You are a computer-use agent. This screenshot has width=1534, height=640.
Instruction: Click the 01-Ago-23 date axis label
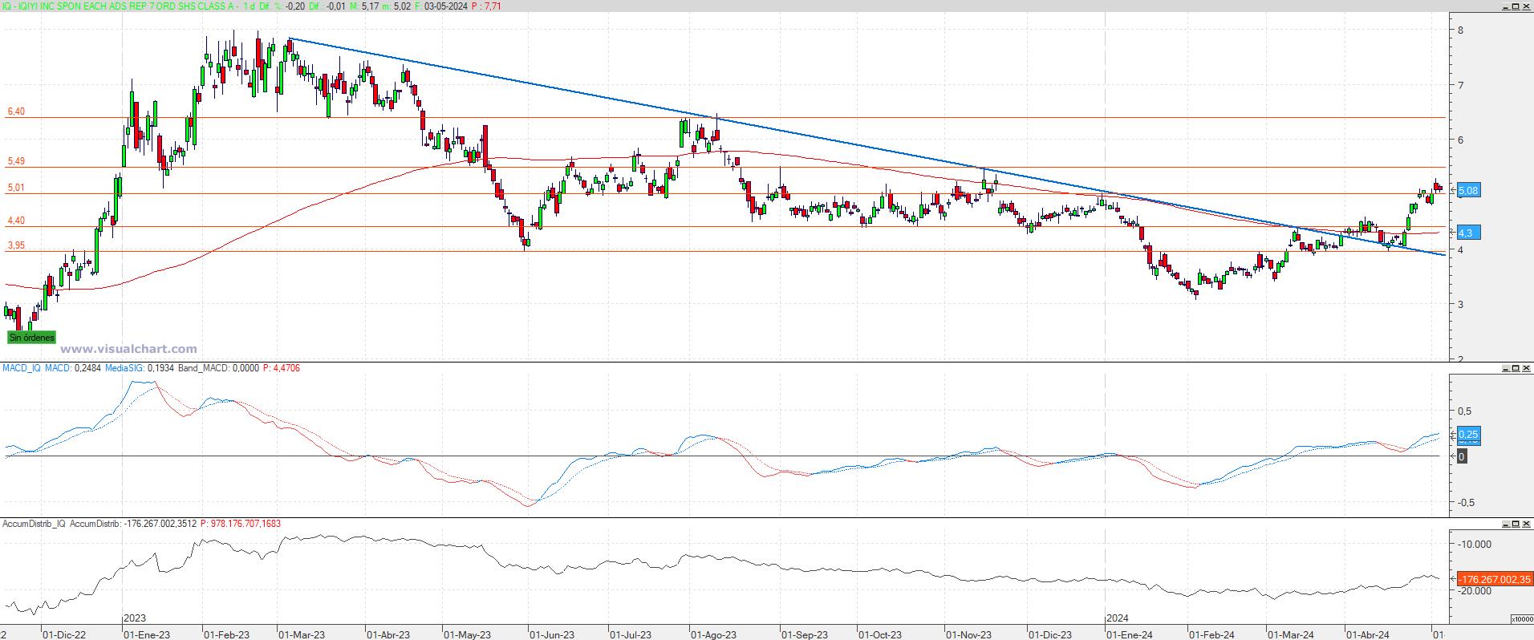coord(713,634)
